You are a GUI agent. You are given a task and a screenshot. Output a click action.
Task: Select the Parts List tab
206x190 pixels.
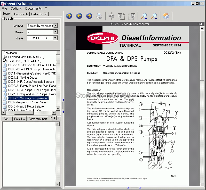coord(20,119)
